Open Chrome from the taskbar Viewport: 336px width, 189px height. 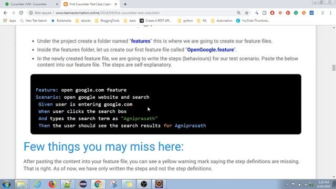pos(98,184)
